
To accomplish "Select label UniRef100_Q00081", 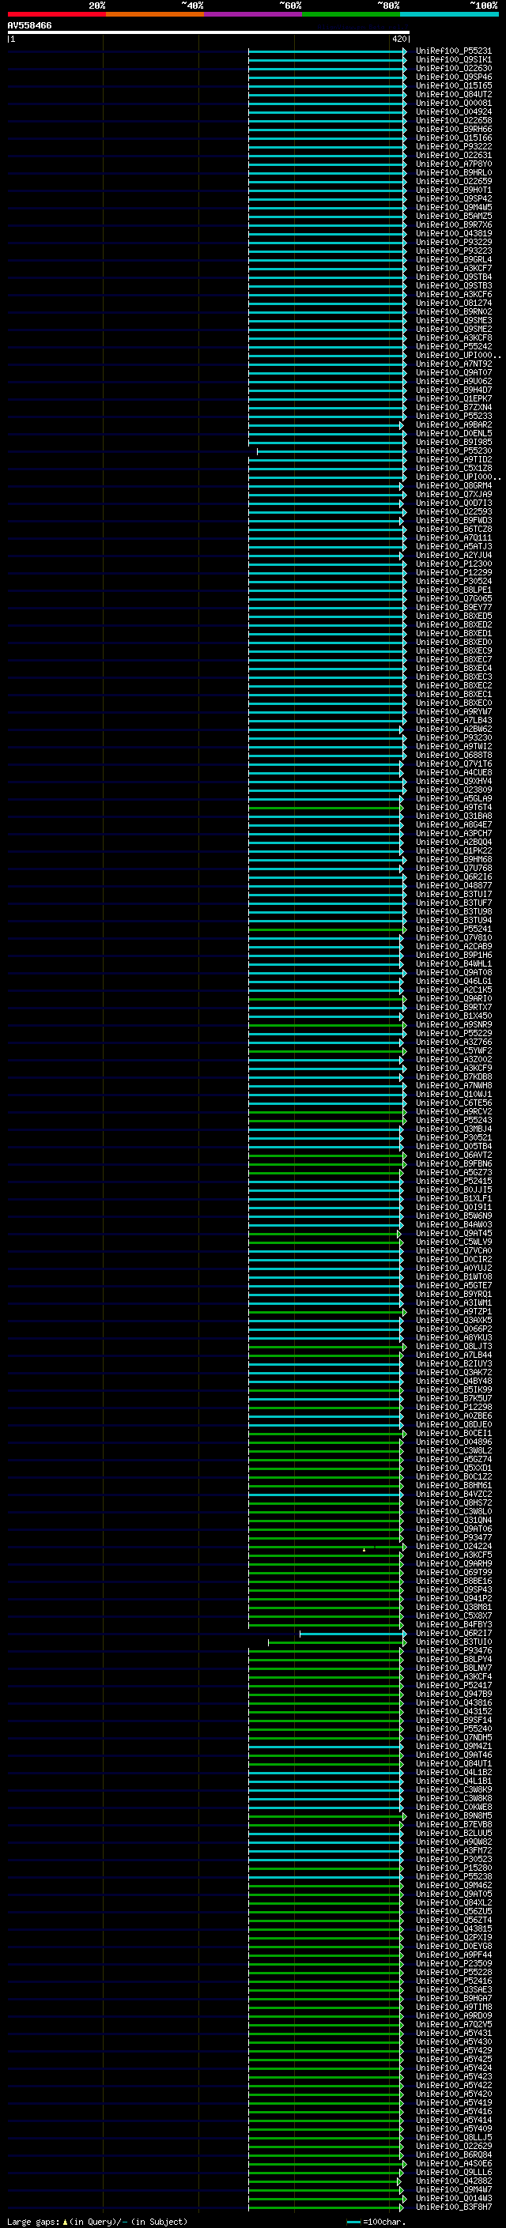I will coord(454,103).
